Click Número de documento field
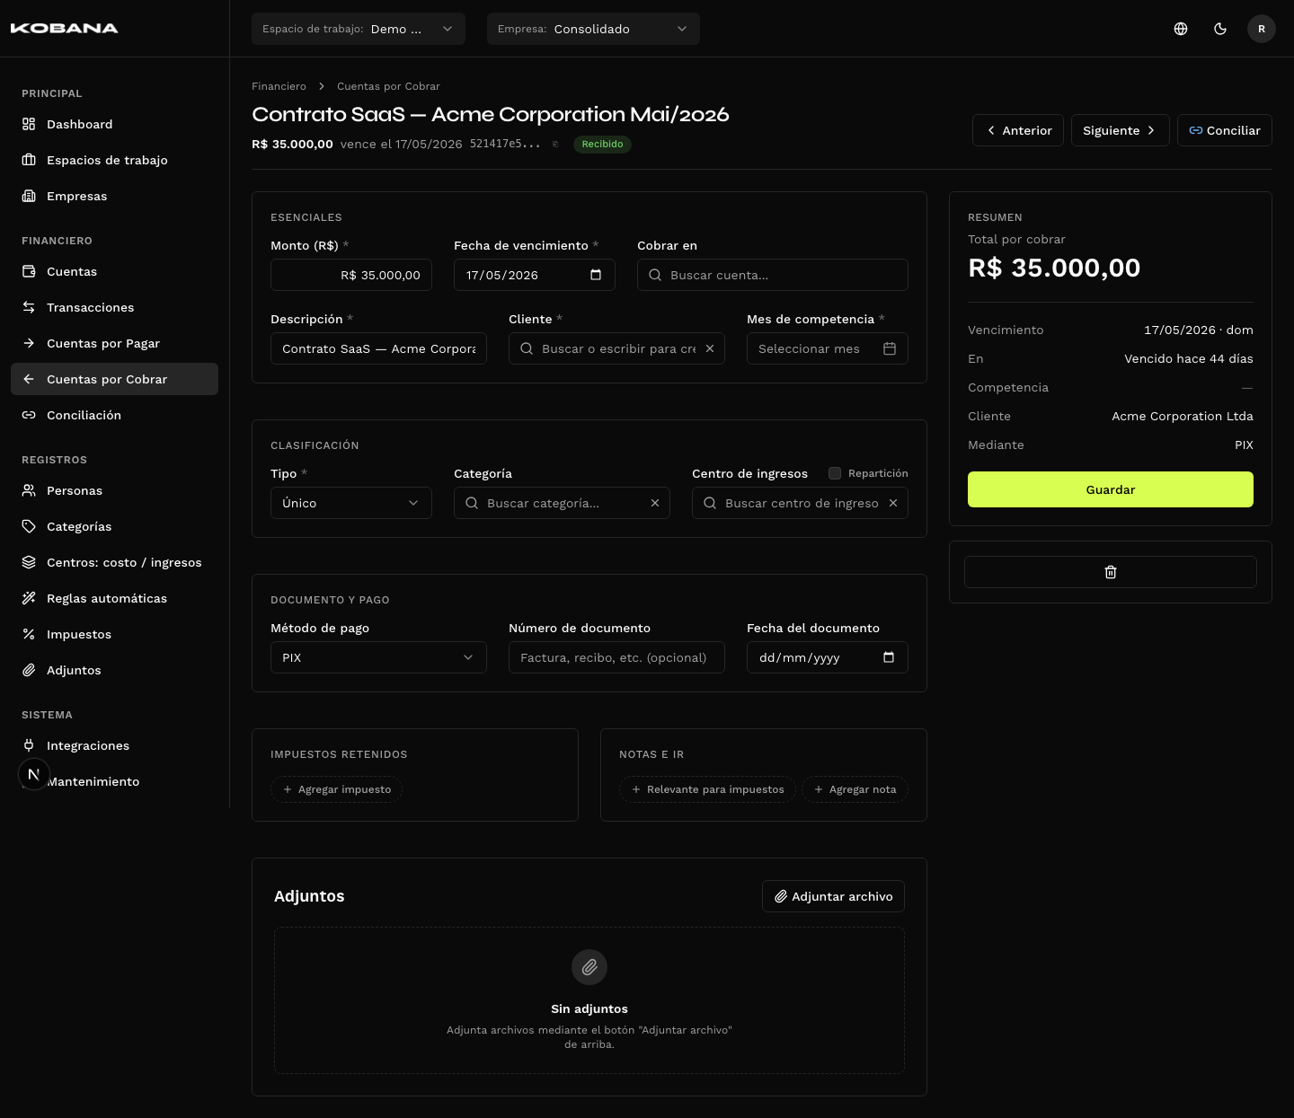The width and height of the screenshot is (1294, 1118). pos(616,657)
